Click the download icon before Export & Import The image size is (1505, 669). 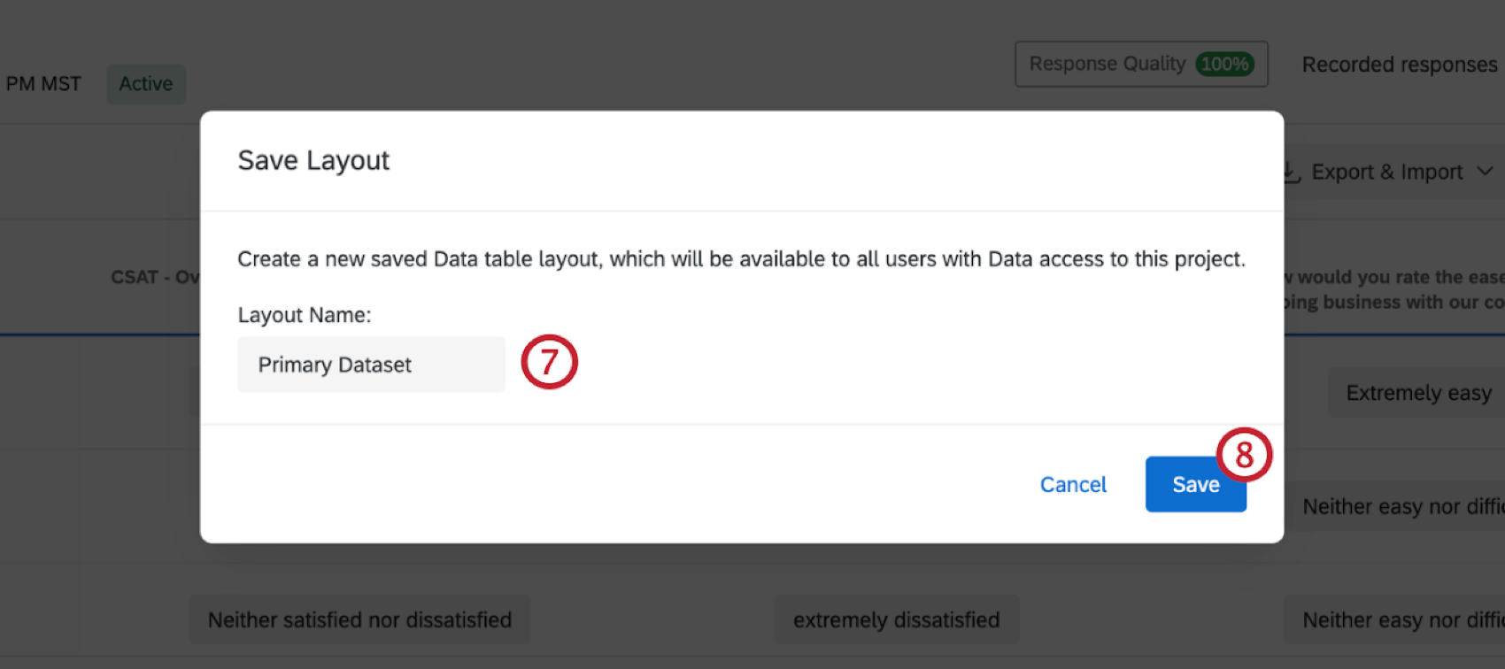coord(1293,173)
